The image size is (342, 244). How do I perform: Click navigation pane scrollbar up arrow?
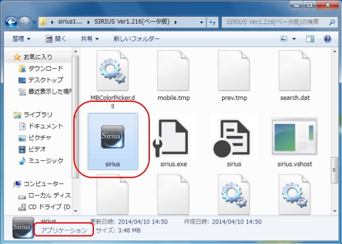pyautogui.click(x=76, y=52)
